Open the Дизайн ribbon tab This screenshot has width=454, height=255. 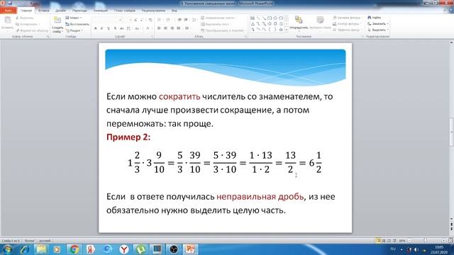point(60,11)
